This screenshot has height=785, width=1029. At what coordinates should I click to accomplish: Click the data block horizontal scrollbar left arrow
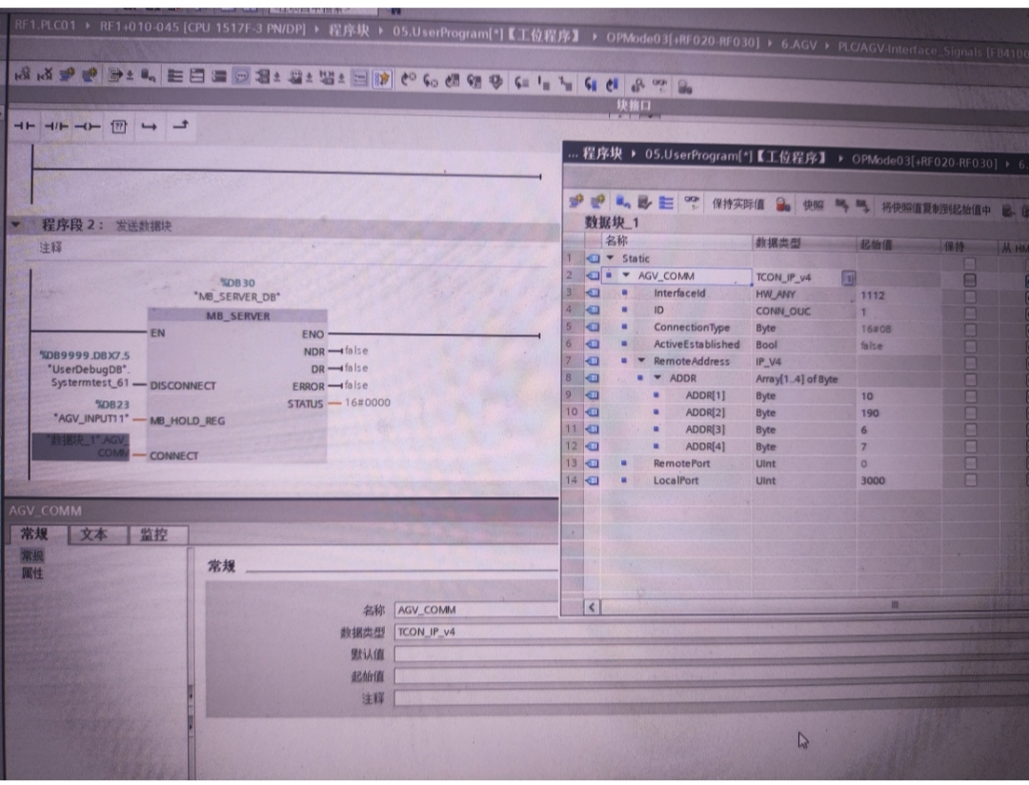(x=592, y=607)
